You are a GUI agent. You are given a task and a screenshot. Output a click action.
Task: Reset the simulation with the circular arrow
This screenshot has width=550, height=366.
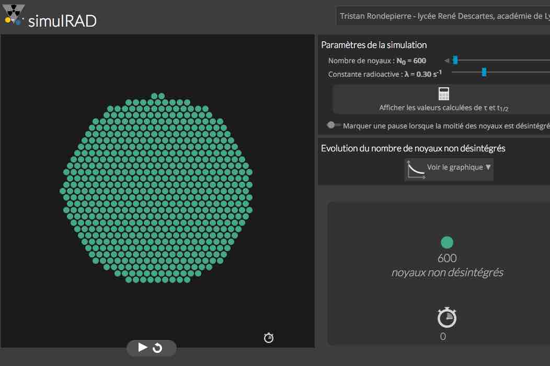(157, 348)
